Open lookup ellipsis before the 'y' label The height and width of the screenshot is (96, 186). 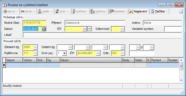pyautogui.click(x=138, y=47)
